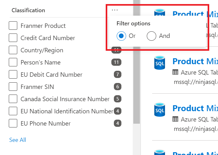
Task: Click the EU Debit Card Number count badge
Action: tap(118, 75)
